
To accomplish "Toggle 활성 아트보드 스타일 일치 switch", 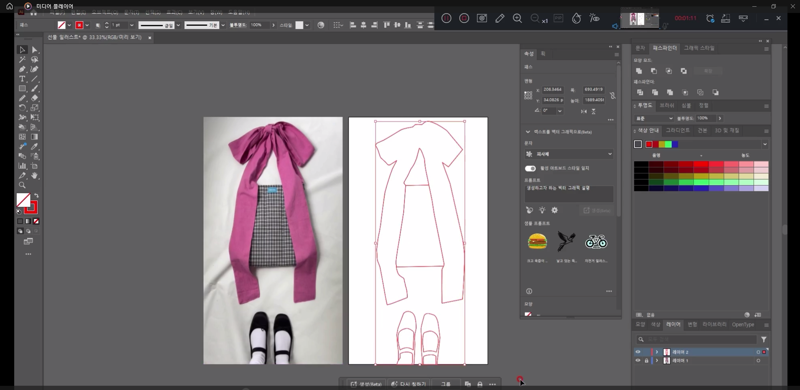I will coord(530,168).
